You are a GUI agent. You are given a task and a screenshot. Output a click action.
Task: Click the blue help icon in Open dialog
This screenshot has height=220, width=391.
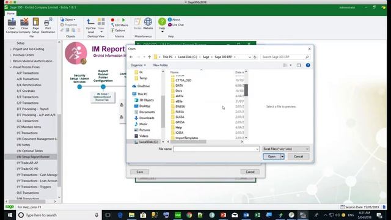(x=308, y=65)
